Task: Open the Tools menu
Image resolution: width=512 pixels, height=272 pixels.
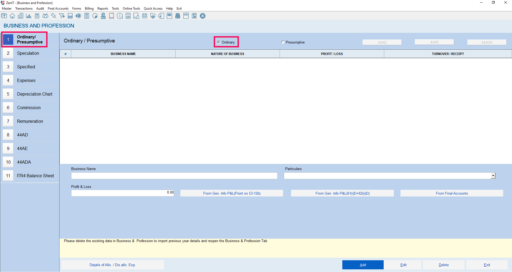Action: point(116,9)
